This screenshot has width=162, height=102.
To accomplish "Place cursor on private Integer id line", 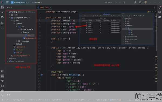I will tap(63, 21).
